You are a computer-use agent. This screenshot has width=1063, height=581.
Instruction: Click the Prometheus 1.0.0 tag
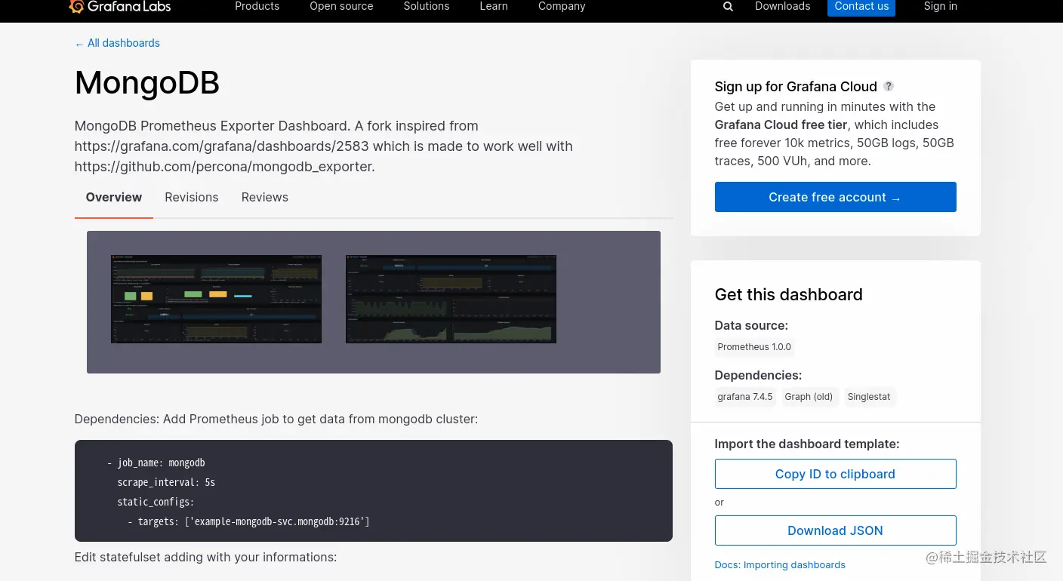click(754, 347)
